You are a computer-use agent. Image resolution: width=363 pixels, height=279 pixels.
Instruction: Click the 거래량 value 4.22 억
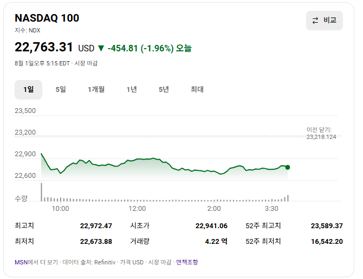click(216, 242)
